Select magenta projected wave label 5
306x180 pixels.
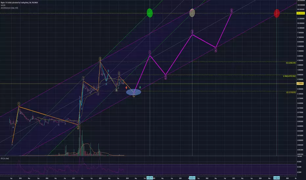click(231, 10)
